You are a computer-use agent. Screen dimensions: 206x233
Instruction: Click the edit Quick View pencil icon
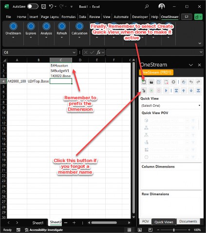159,82
